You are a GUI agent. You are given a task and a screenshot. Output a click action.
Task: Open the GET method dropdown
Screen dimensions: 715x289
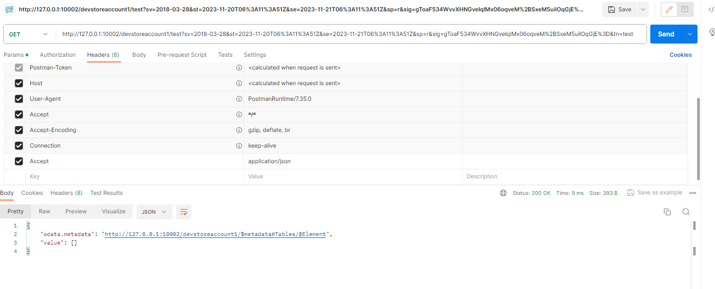point(26,34)
